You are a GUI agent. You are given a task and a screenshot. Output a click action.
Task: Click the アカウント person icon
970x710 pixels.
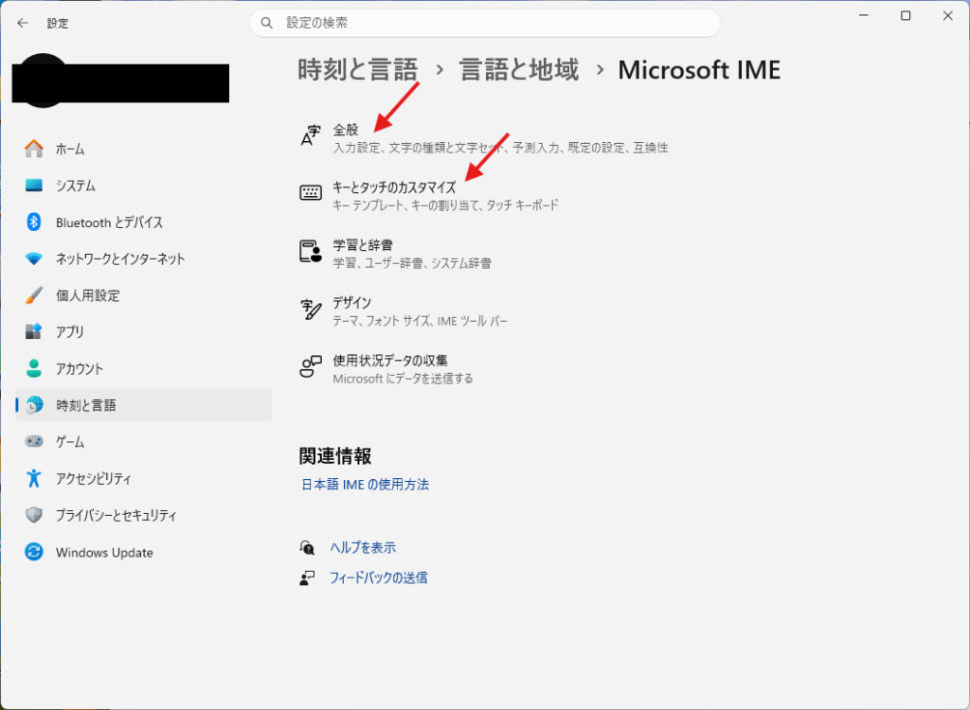point(34,368)
